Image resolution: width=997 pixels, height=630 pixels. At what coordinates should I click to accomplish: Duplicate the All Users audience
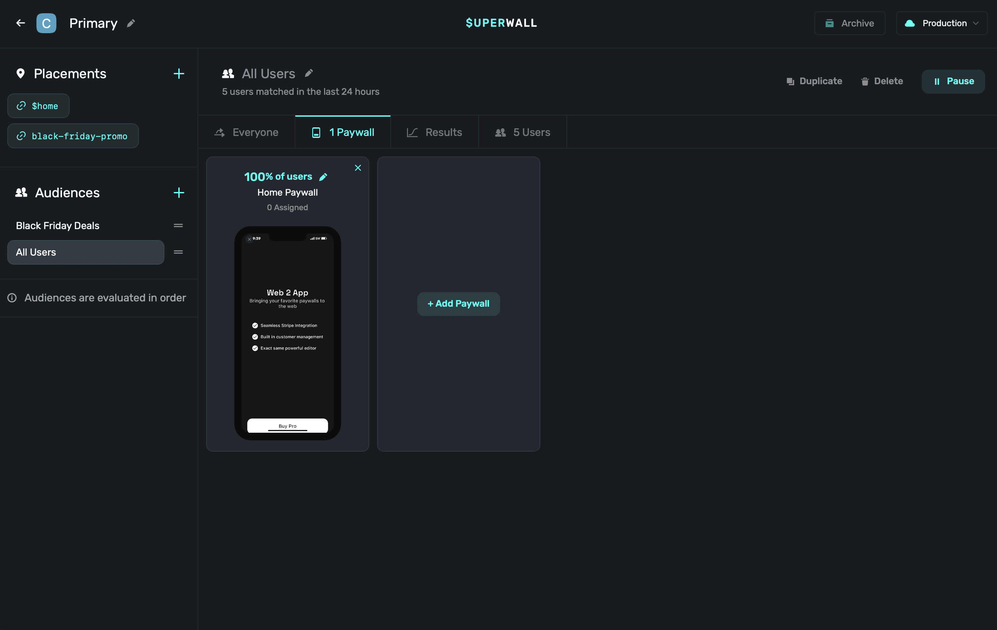coord(814,81)
